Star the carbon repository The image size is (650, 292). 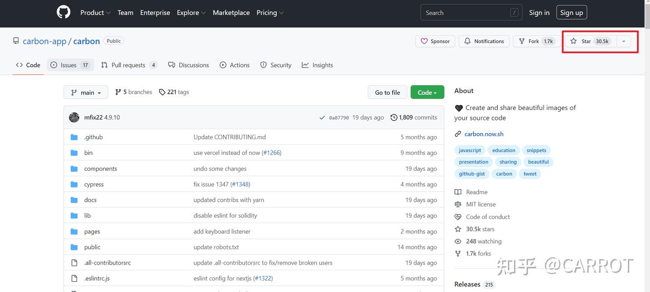[590, 41]
